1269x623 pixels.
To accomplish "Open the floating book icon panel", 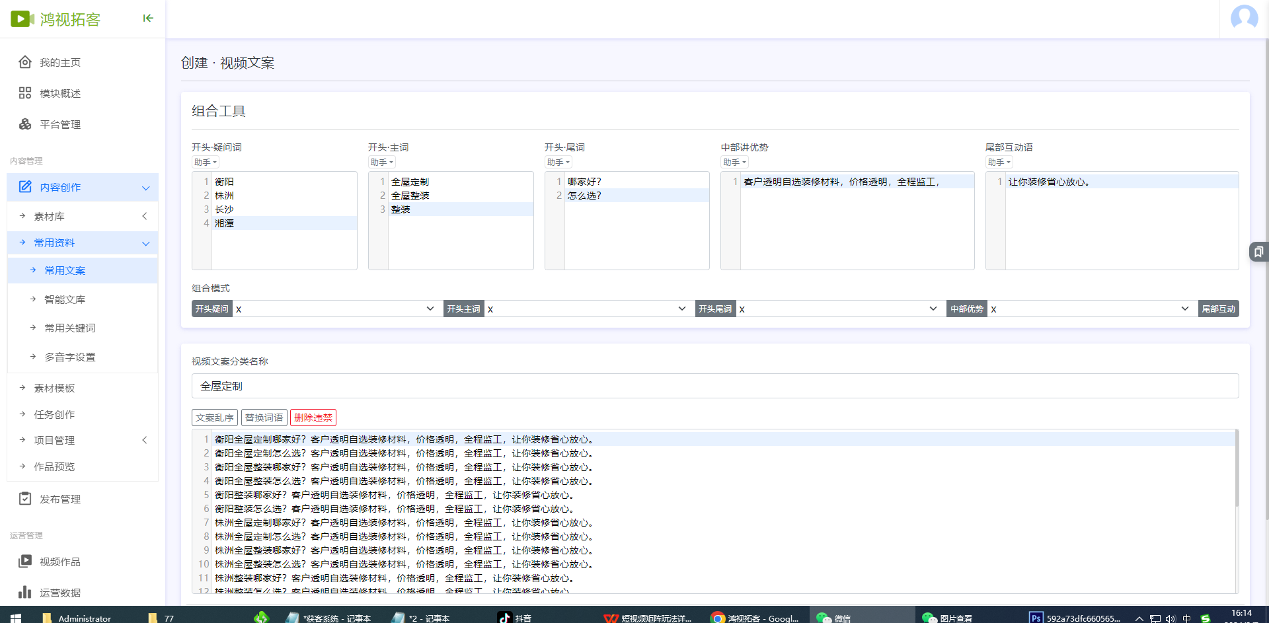I will pyautogui.click(x=1258, y=252).
